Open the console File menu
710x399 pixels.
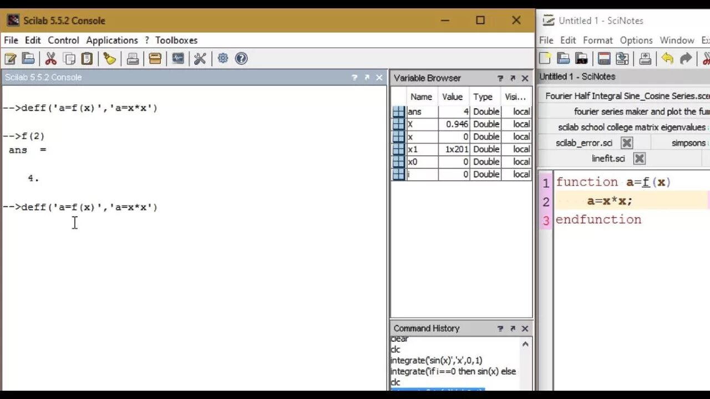coord(11,40)
